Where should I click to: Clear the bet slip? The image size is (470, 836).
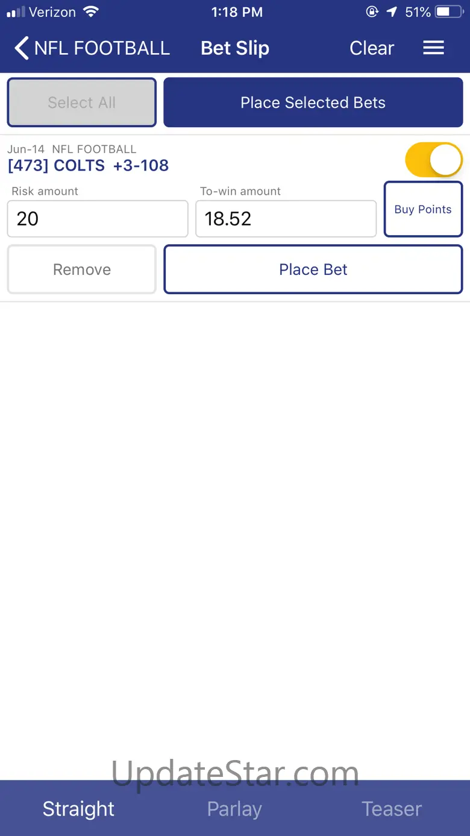(x=372, y=48)
